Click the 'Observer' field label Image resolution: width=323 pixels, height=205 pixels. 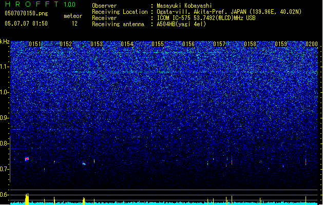coord(104,6)
